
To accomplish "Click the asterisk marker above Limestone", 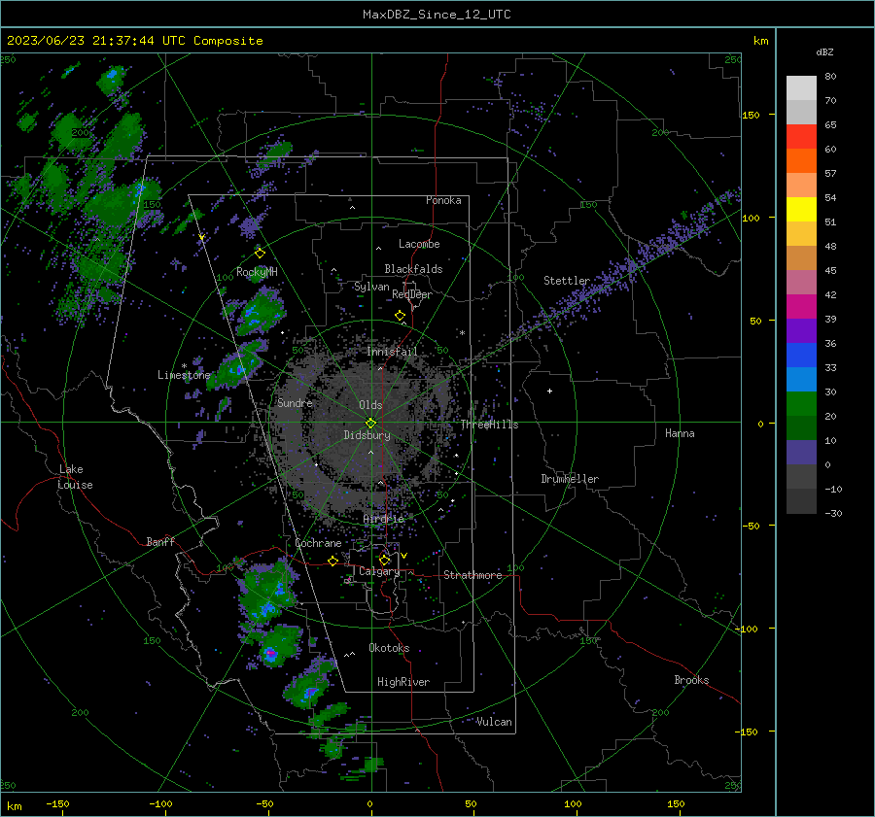I will point(184,366).
